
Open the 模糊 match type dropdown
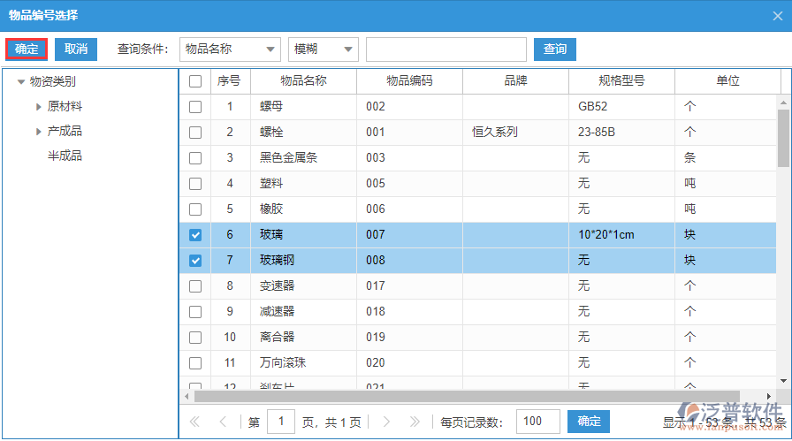pyautogui.click(x=323, y=49)
